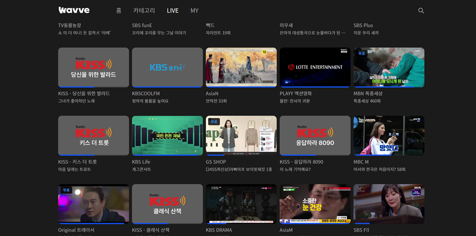
Task: Open KBS Life green channel thumbnail
Action: (x=167, y=136)
